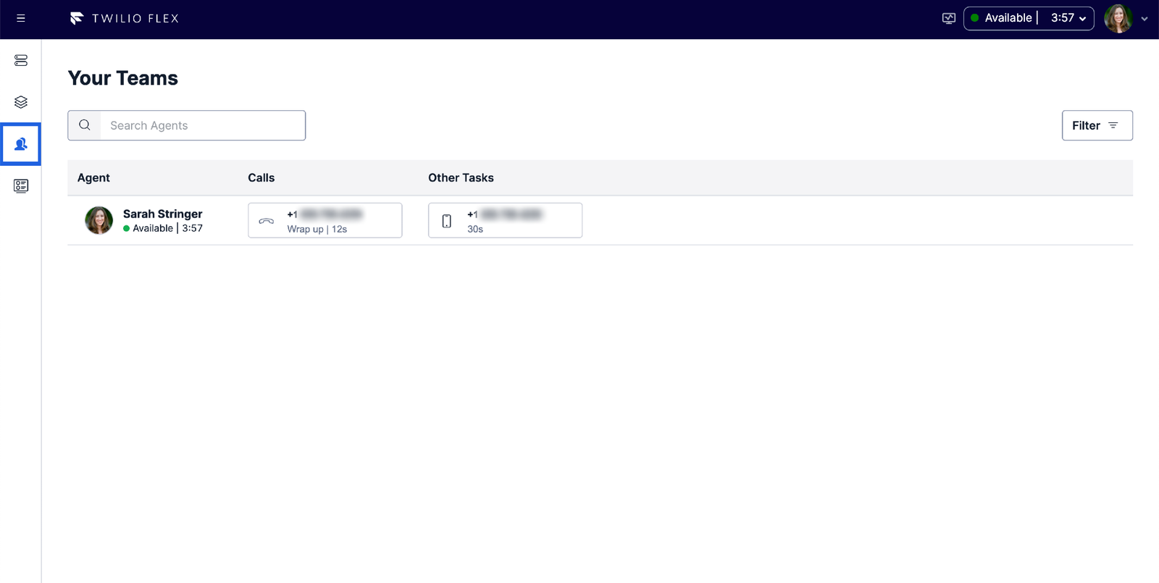Select the Teams view sidebar icon
The height and width of the screenshot is (583, 1159).
tap(21, 144)
